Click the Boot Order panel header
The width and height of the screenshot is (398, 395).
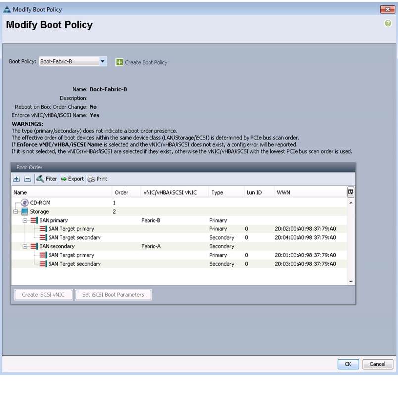[183, 167]
